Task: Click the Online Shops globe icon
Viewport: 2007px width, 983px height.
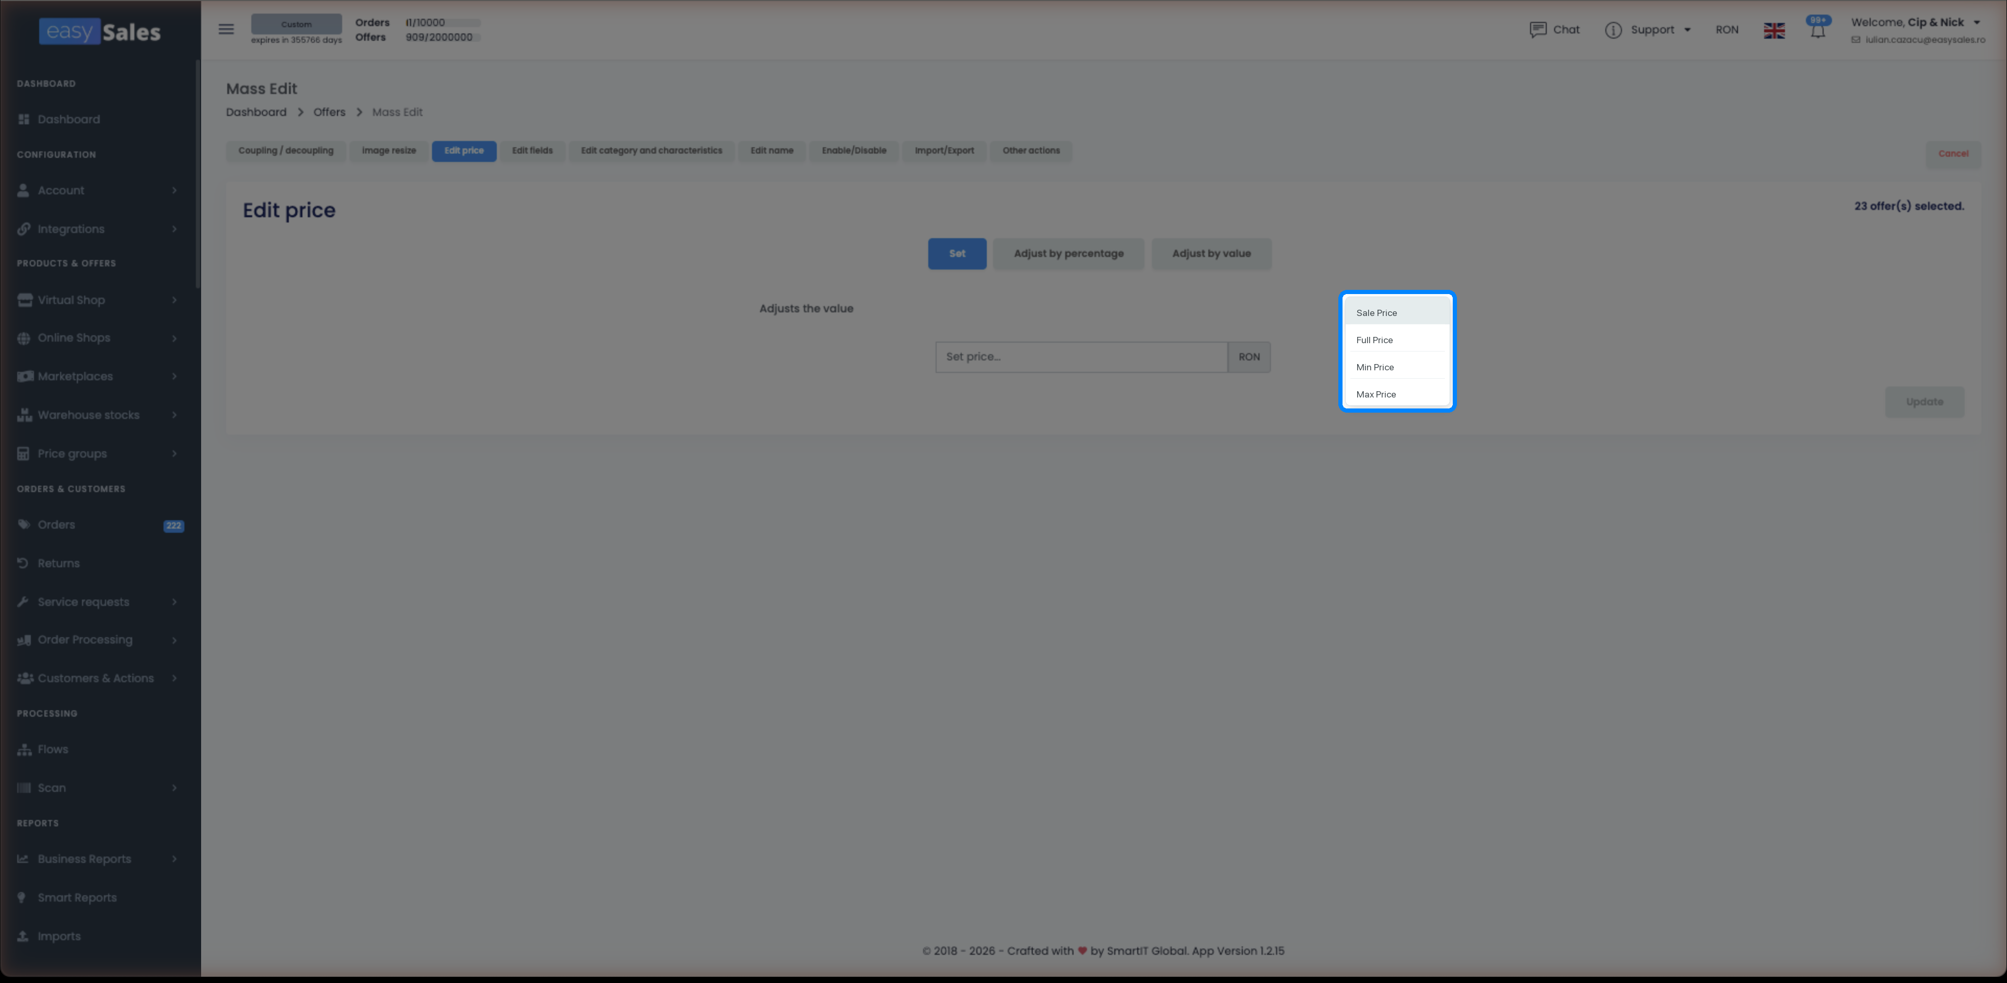Action: 24,338
